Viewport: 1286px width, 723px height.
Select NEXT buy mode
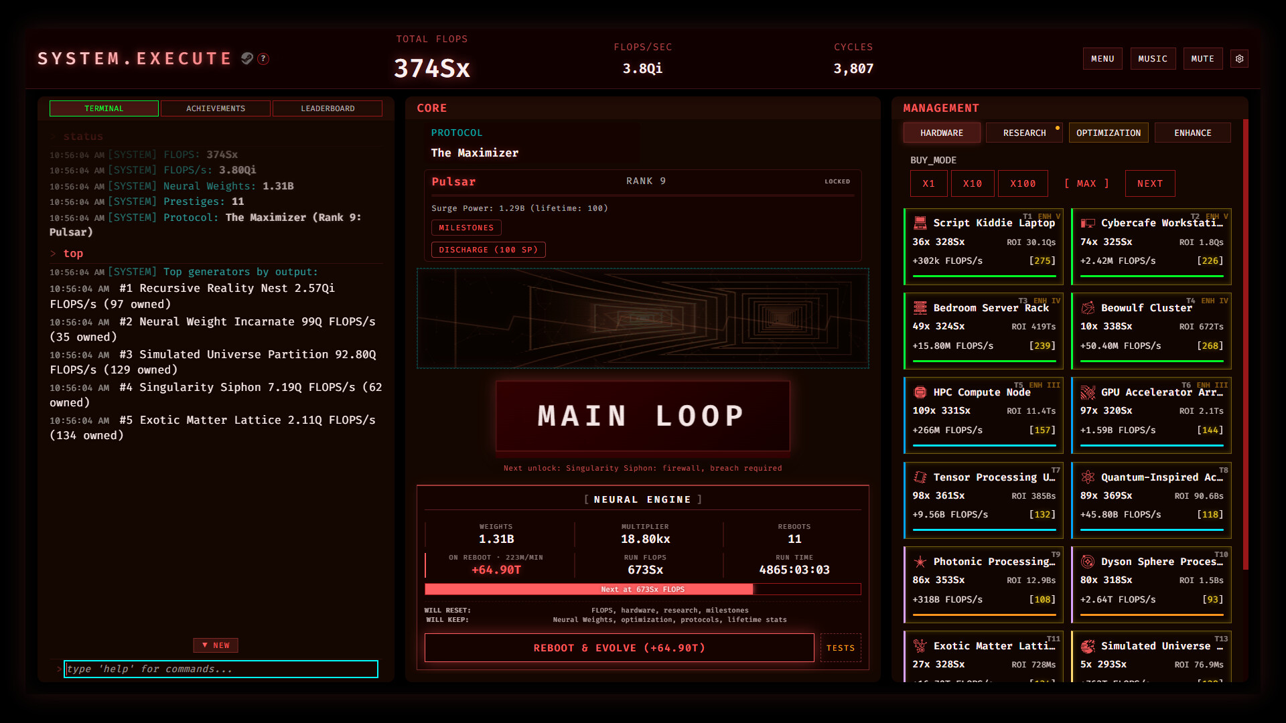pyautogui.click(x=1150, y=183)
